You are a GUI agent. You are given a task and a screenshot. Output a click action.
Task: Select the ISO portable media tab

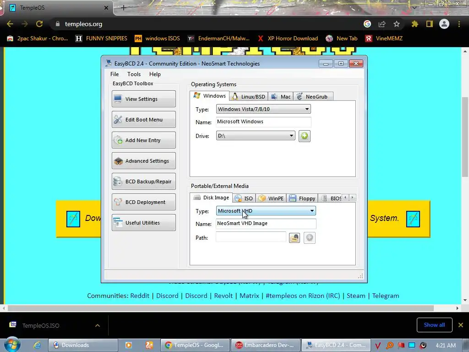pyautogui.click(x=244, y=198)
